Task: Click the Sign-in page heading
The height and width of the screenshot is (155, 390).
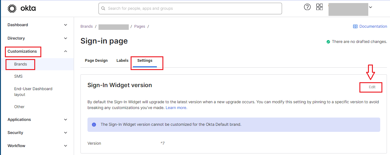Action: (104, 41)
